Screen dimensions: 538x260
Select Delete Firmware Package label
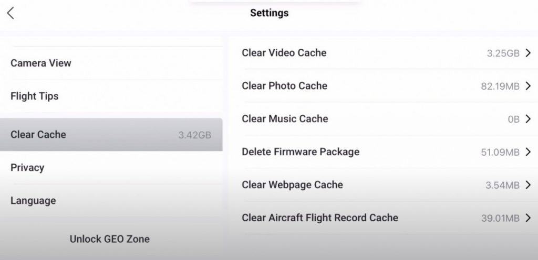(301, 151)
